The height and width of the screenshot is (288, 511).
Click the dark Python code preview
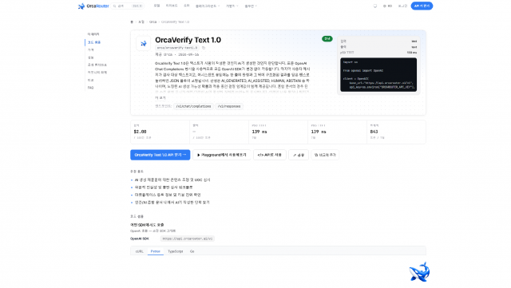pyautogui.click(x=378, y=75)
